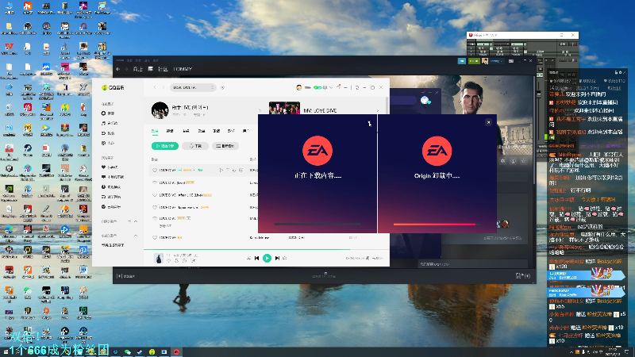This screenshot has width=635, height=357.
Task: Open the TOMMY profile tab in Steam
Action: tap(183, 69)
